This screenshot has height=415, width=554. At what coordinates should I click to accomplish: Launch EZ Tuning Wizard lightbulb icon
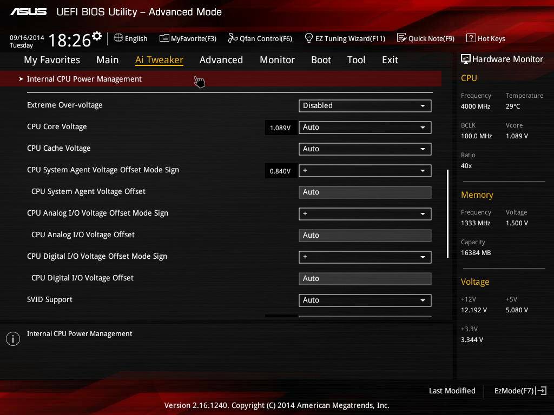coord(309,38)
